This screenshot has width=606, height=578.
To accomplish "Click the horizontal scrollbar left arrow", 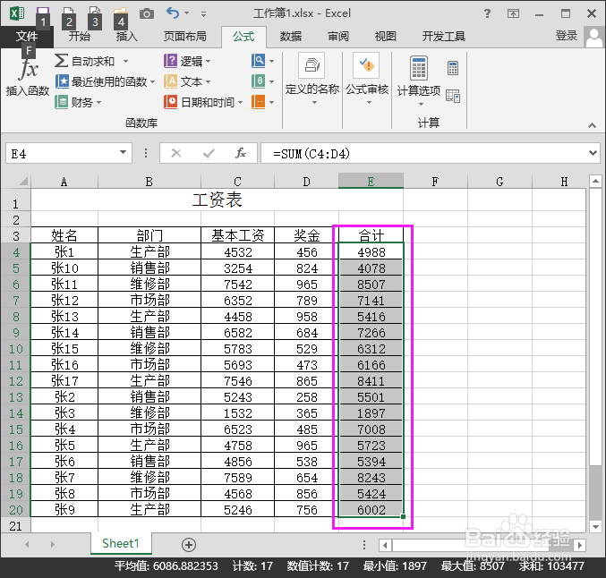I will click(x=385, y=545).
